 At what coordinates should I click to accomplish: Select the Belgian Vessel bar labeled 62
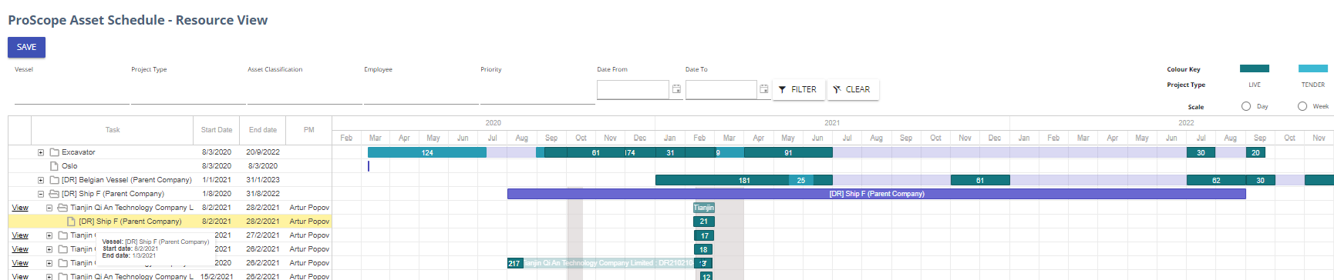click(x=1216, y=180)
